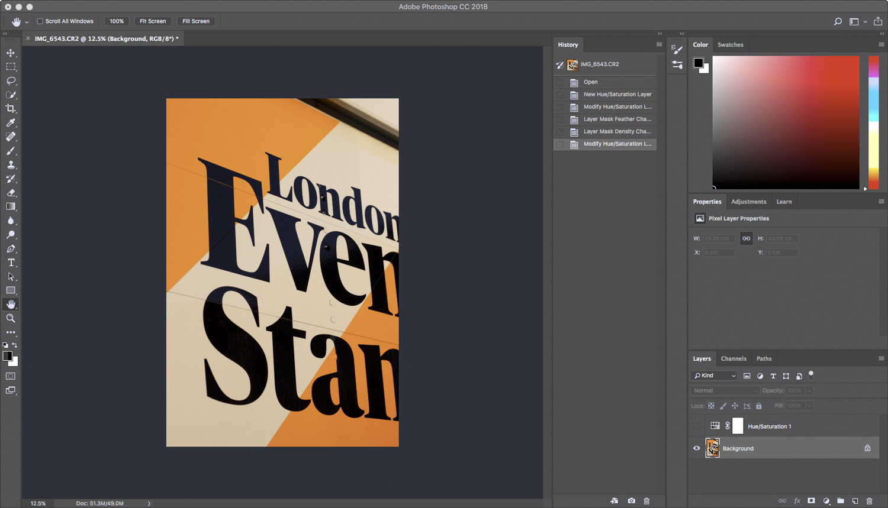Select the Lasso tool
The height and width of the screenshot is (508, 888).
(11, 81)
